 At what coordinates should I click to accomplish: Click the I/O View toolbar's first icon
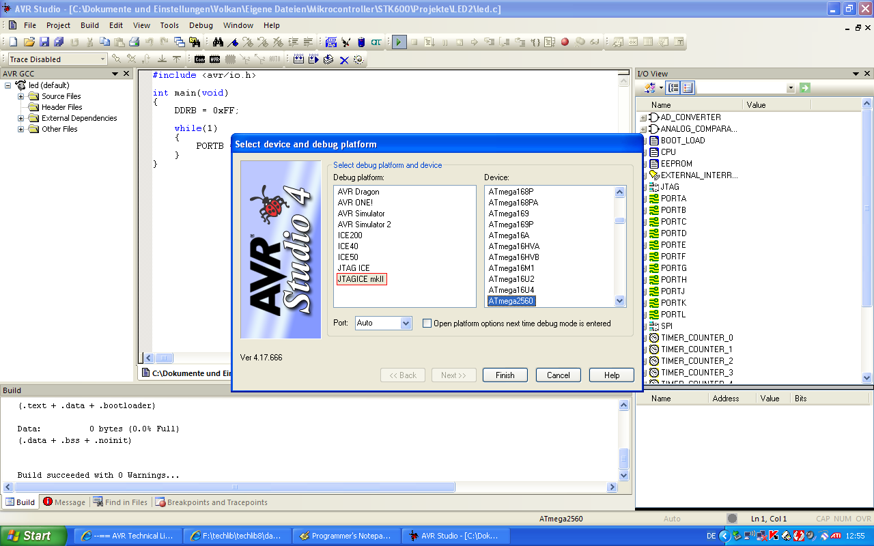[x=650, y=87]
